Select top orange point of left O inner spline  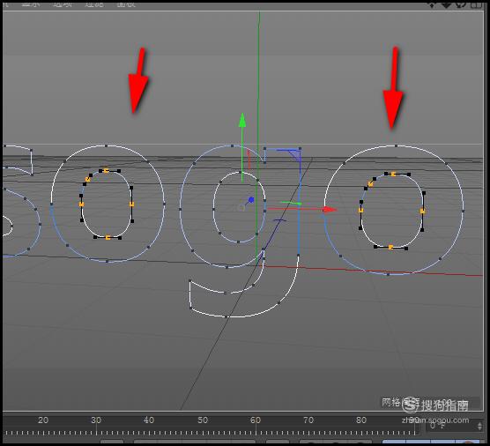coord(107,171)
